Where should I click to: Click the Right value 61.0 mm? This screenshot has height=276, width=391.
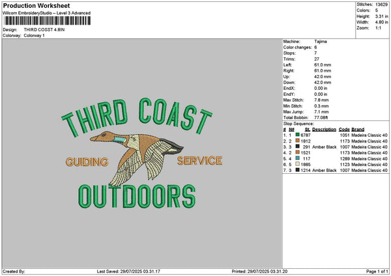pyautogui.click(x=323, y=71)
